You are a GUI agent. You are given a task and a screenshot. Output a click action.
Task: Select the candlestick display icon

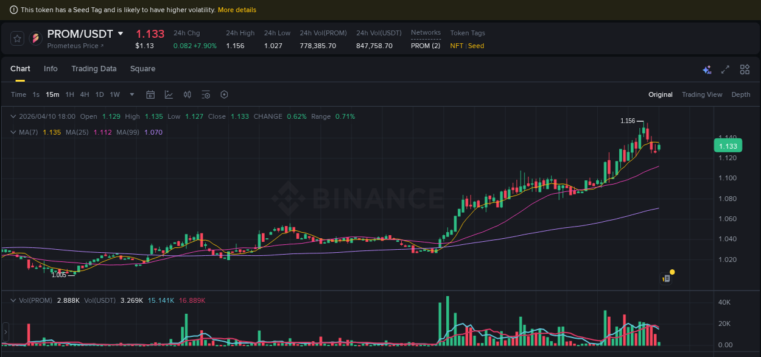[x=187, y=94]
